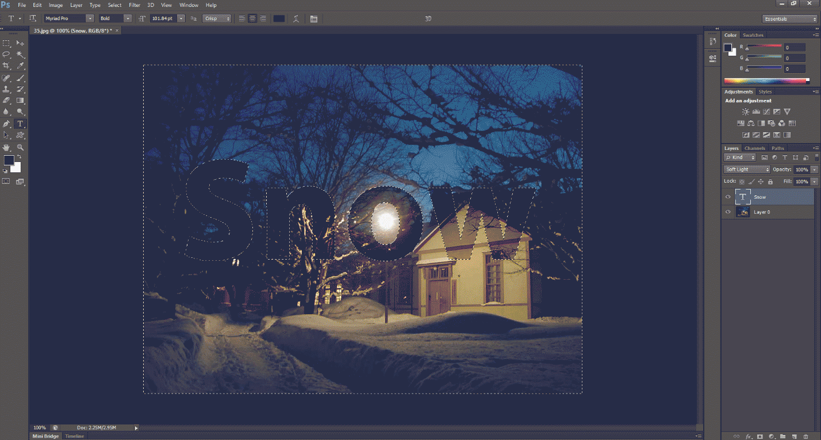Open the Mini Bridge panel tab
Screen dimensions: 821x440
click(45, 436)
